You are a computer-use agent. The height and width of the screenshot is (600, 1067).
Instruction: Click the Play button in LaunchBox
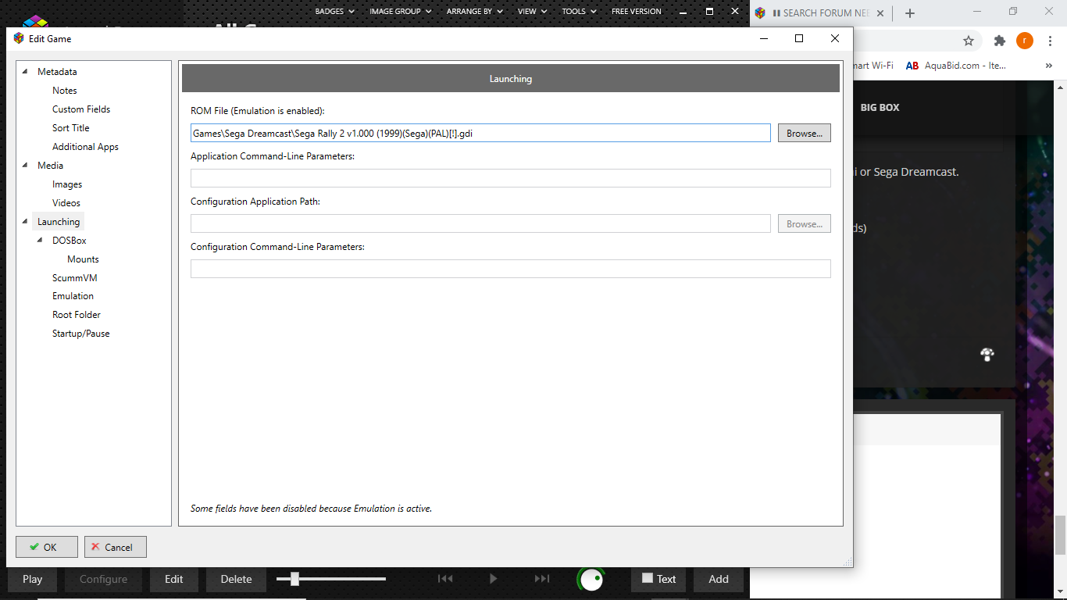(33, 579)
